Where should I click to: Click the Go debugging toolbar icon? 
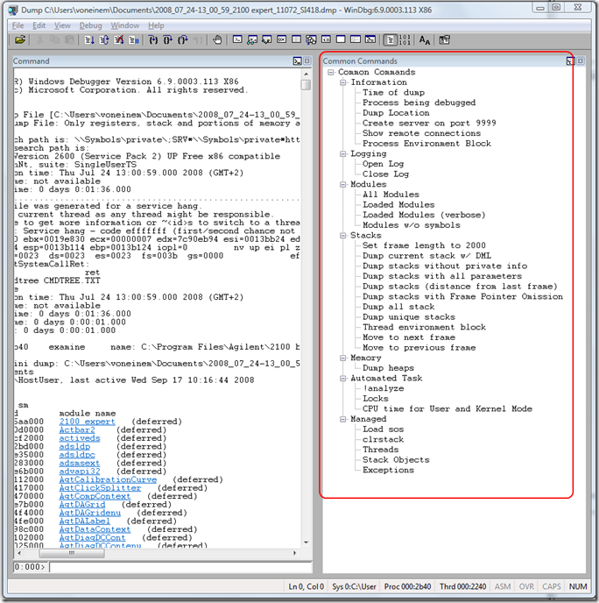pos(89,39)
